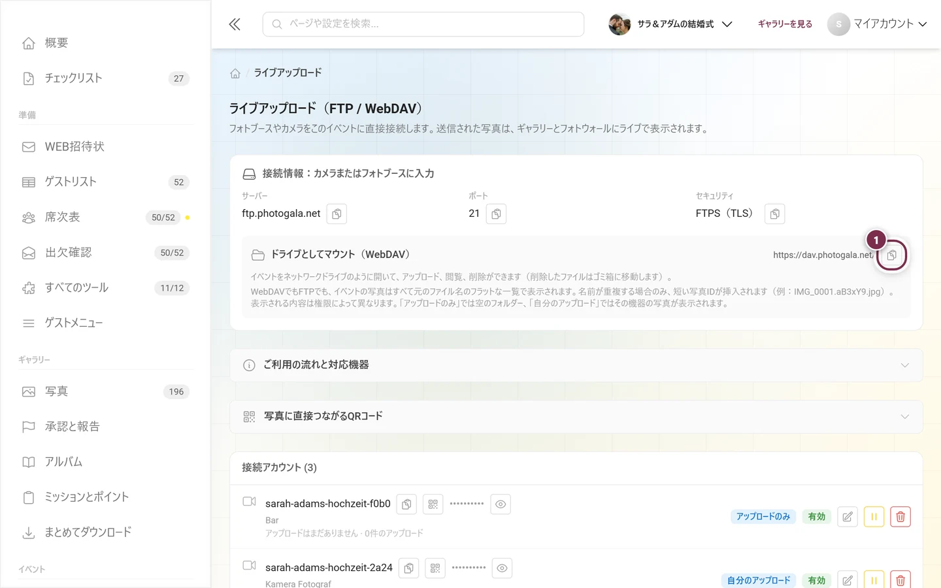
Task: Open the サラ&アダムの結婚式 event dropdown
Action: point(670,24)
